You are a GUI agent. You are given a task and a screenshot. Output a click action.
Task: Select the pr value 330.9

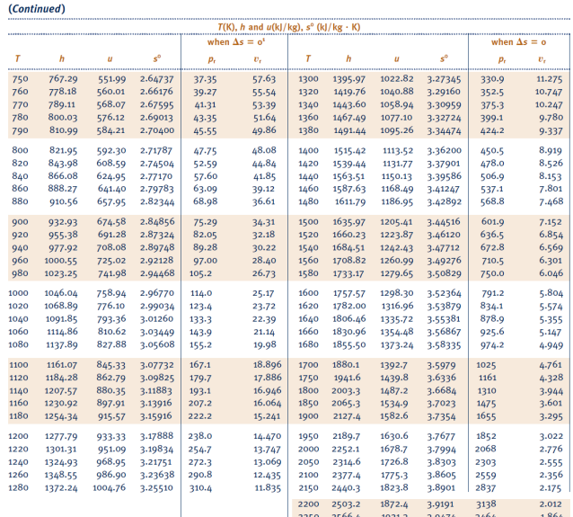pyautogui.click(x=492, y=78)
